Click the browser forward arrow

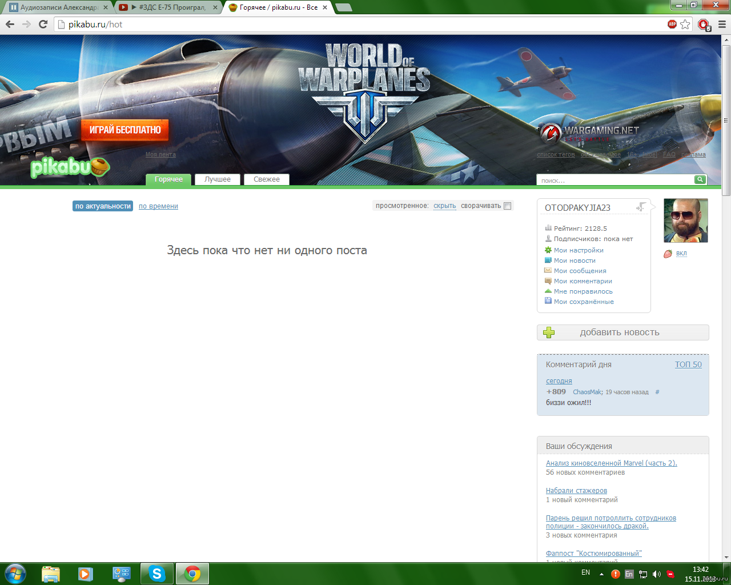26,24
